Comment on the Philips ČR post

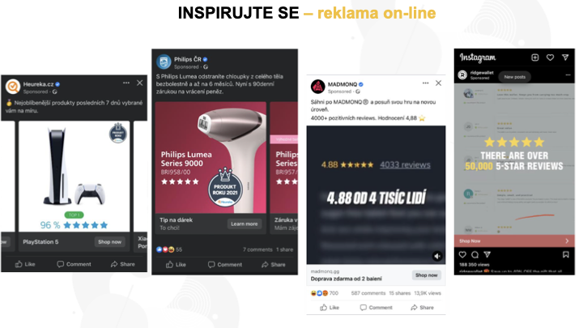[x=225, y=264]
